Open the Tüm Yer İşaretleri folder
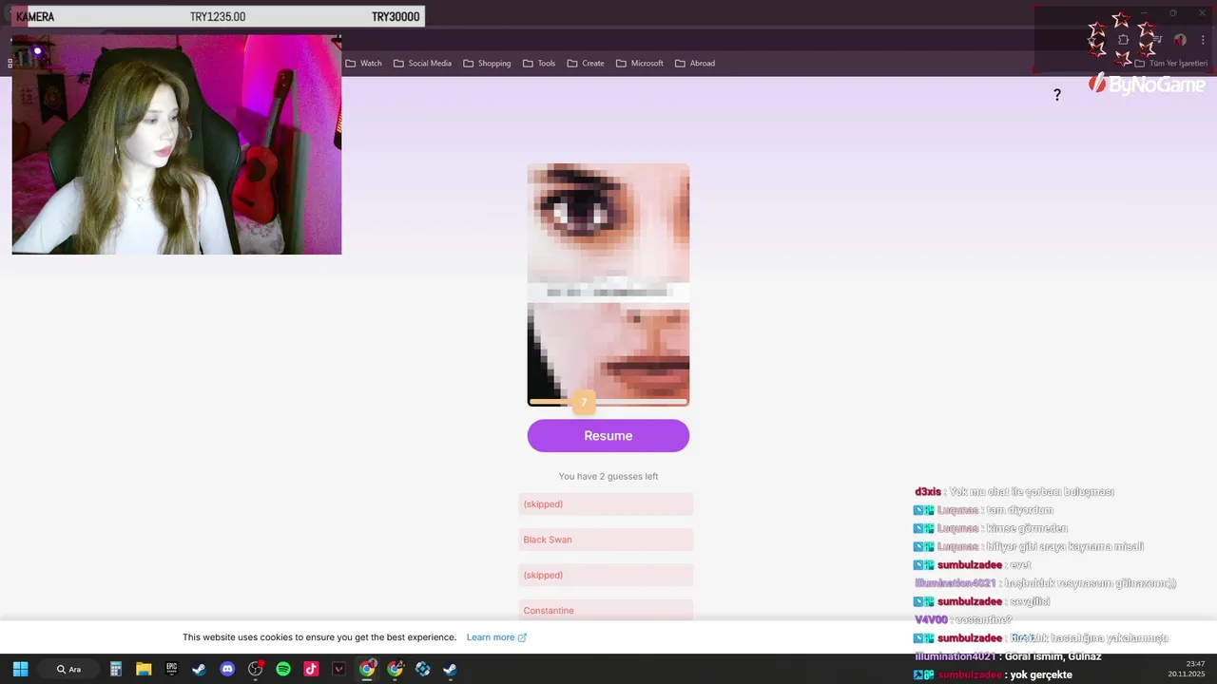 tap(1171, 64)
